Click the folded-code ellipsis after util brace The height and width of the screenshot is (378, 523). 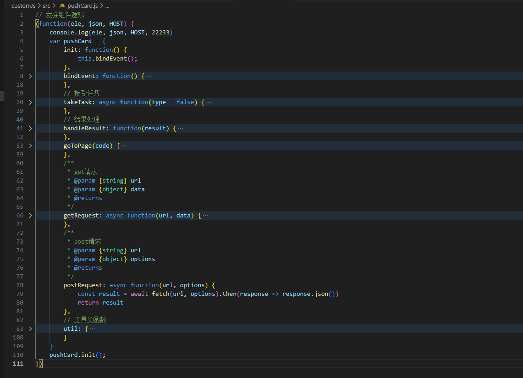[92, 329]
